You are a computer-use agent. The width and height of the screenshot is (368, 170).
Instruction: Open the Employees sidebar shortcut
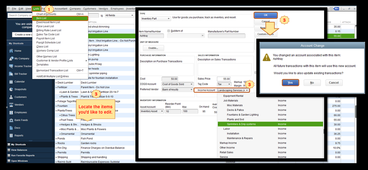point(21,112)
